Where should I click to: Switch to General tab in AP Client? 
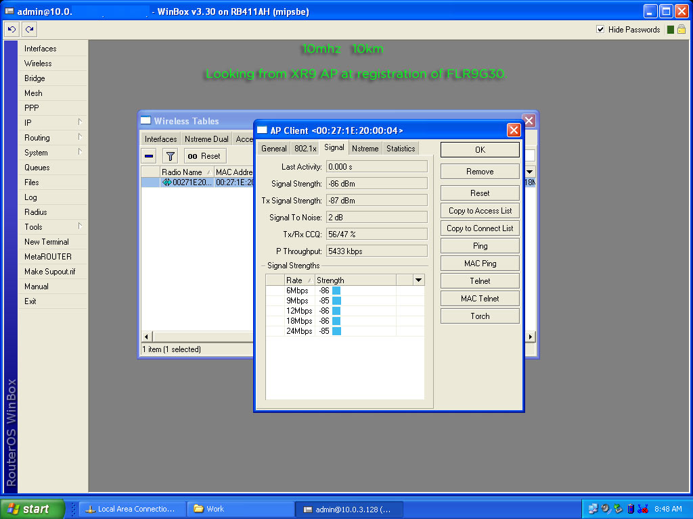273,149
